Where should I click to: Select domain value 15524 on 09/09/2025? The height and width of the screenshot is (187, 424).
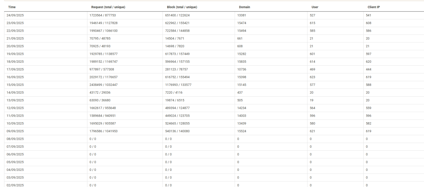[241, 131]
